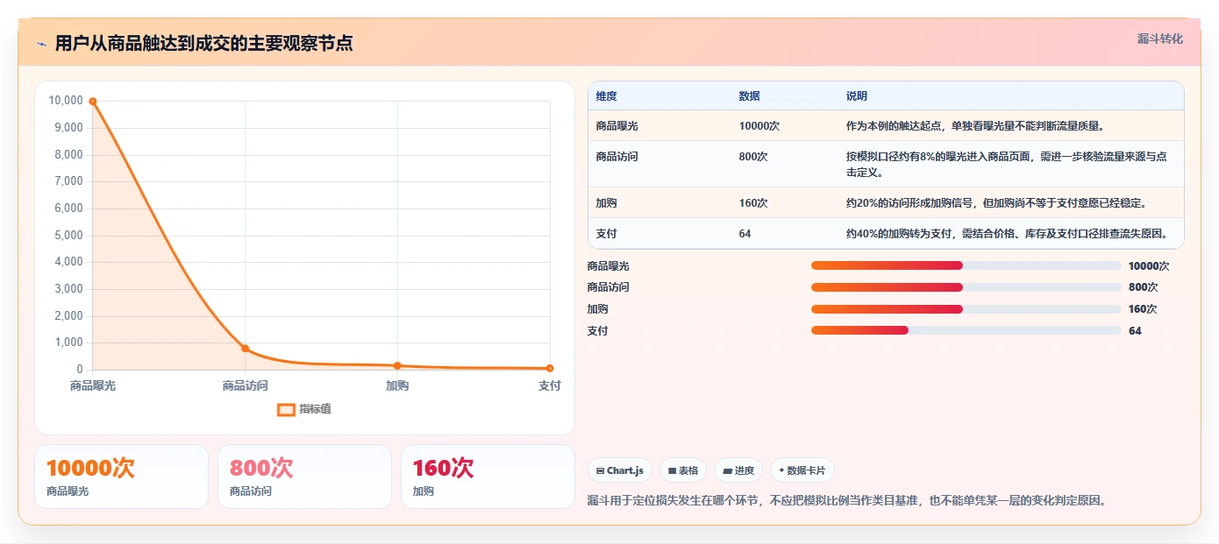
Task: Click the 数据卡片 chip
Action: tap(802, 470)
